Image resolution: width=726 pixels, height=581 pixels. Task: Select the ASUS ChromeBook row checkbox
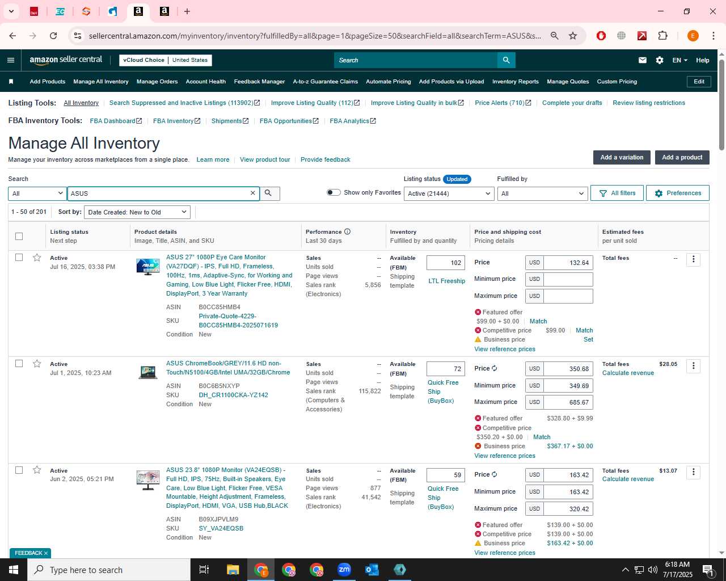(x=19, y=364)
